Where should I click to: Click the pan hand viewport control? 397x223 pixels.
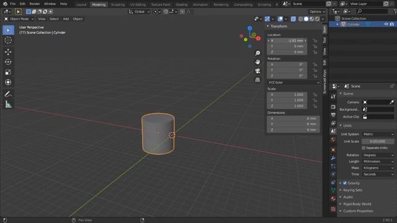(x=257, y=62)
